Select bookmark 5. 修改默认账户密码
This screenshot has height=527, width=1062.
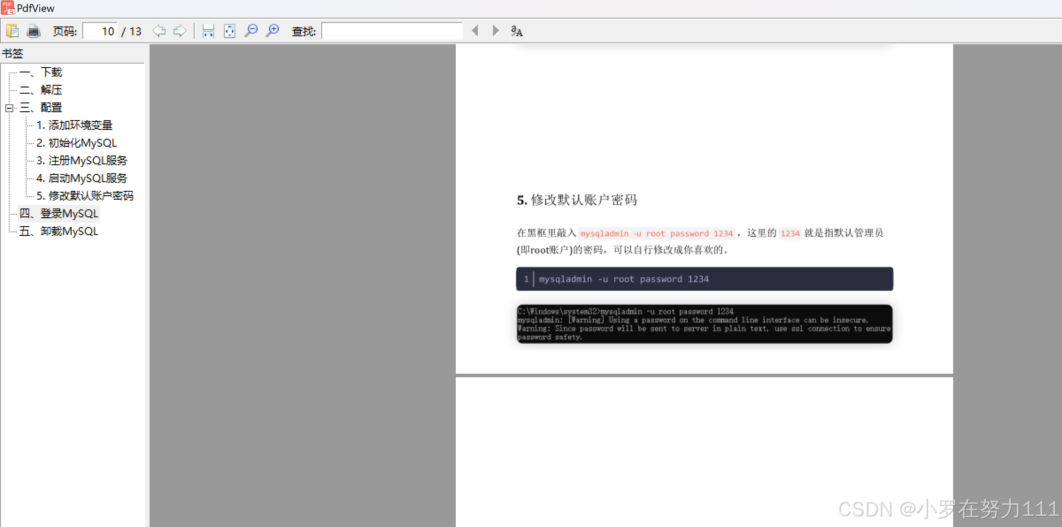pyautogui.click(x=85, y=196)
